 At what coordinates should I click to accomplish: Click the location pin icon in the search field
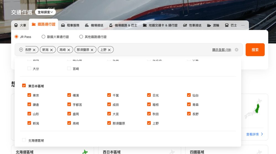click(x=21, y=50)
